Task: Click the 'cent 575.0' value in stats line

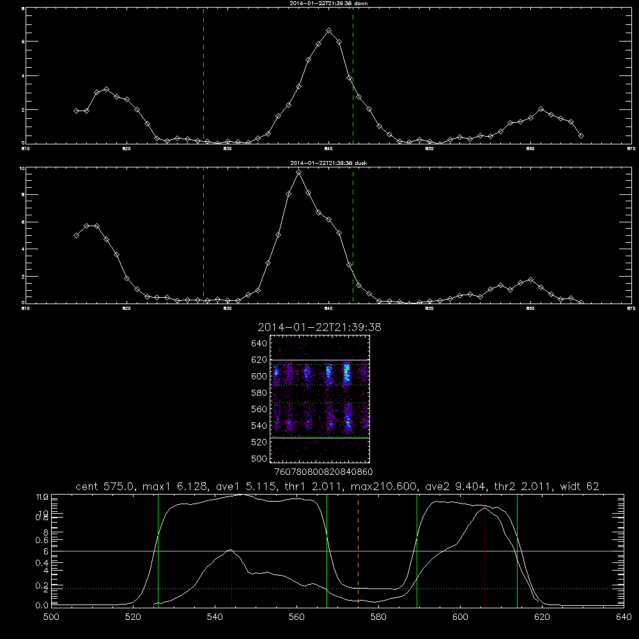Action: pyautogui.click(x=105, y=486)
